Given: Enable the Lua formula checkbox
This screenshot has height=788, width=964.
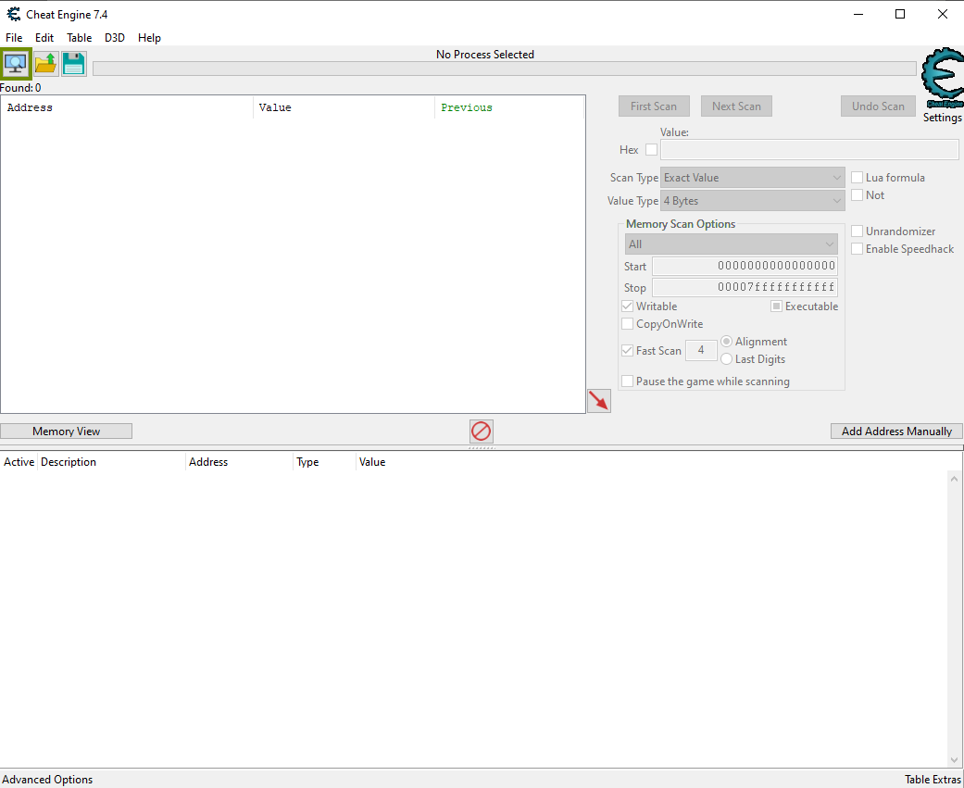Looking at the screenshot, I should click(x=857, y=178).
